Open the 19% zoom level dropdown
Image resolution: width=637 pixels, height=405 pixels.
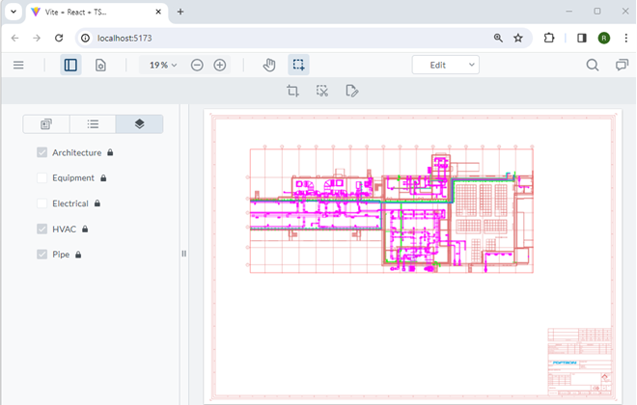click(x=162, y=65)
